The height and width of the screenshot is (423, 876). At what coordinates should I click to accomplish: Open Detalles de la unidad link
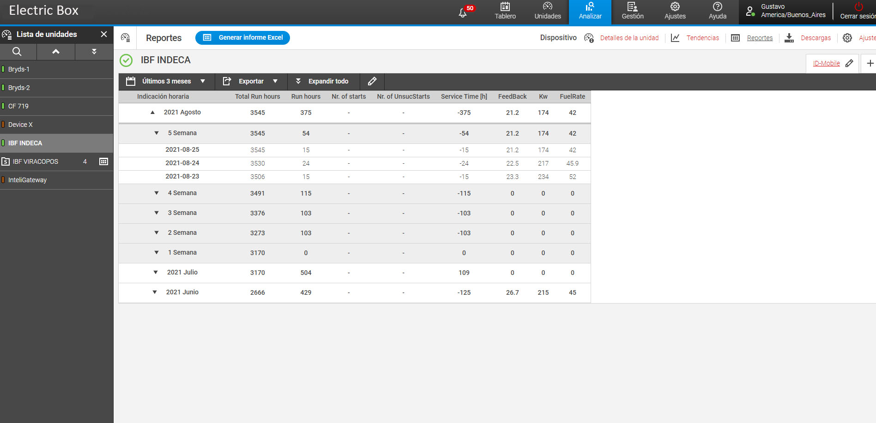pos(629,38)
